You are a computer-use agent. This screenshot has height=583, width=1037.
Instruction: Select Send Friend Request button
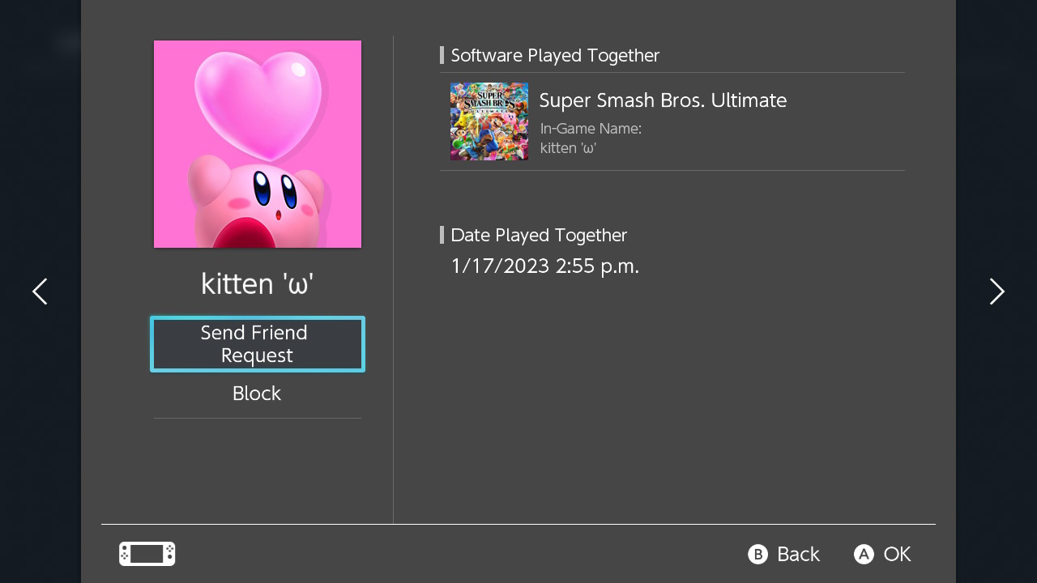coord(258,344)
